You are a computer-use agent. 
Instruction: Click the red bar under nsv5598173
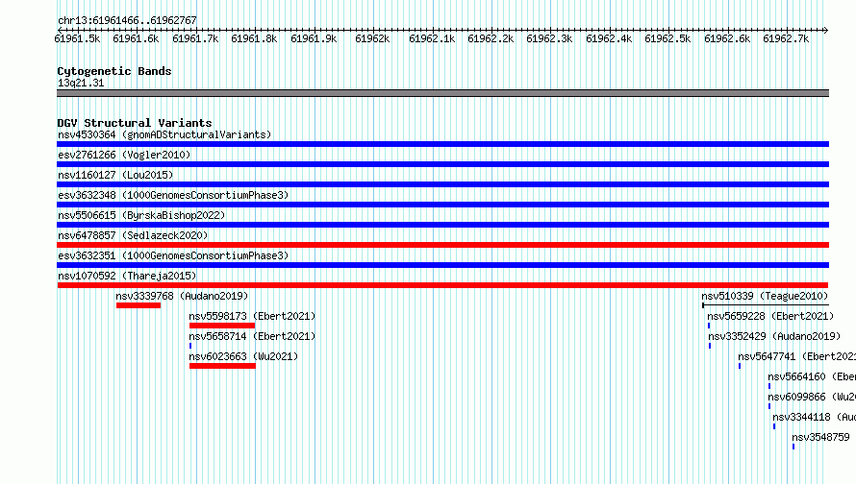(222, 326)
